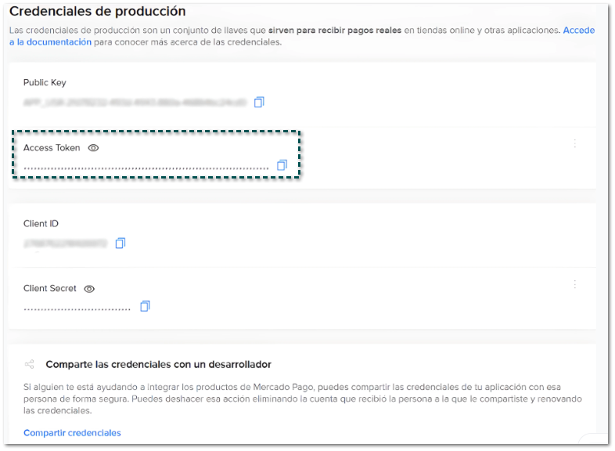Click the 'Credenciales de producción' heading
The height and width of the screenshot is (451, 615).
point(97,12)
